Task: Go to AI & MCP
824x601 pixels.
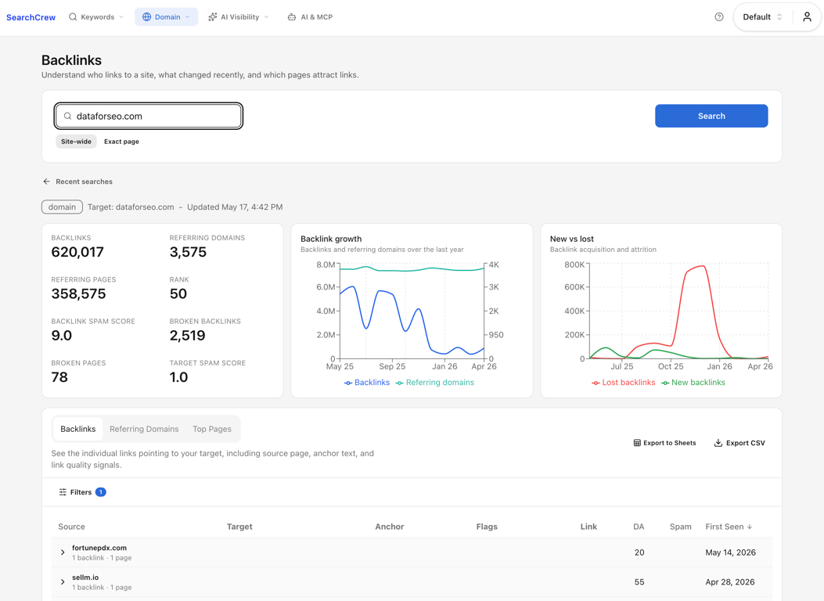Action: point(310,16)
